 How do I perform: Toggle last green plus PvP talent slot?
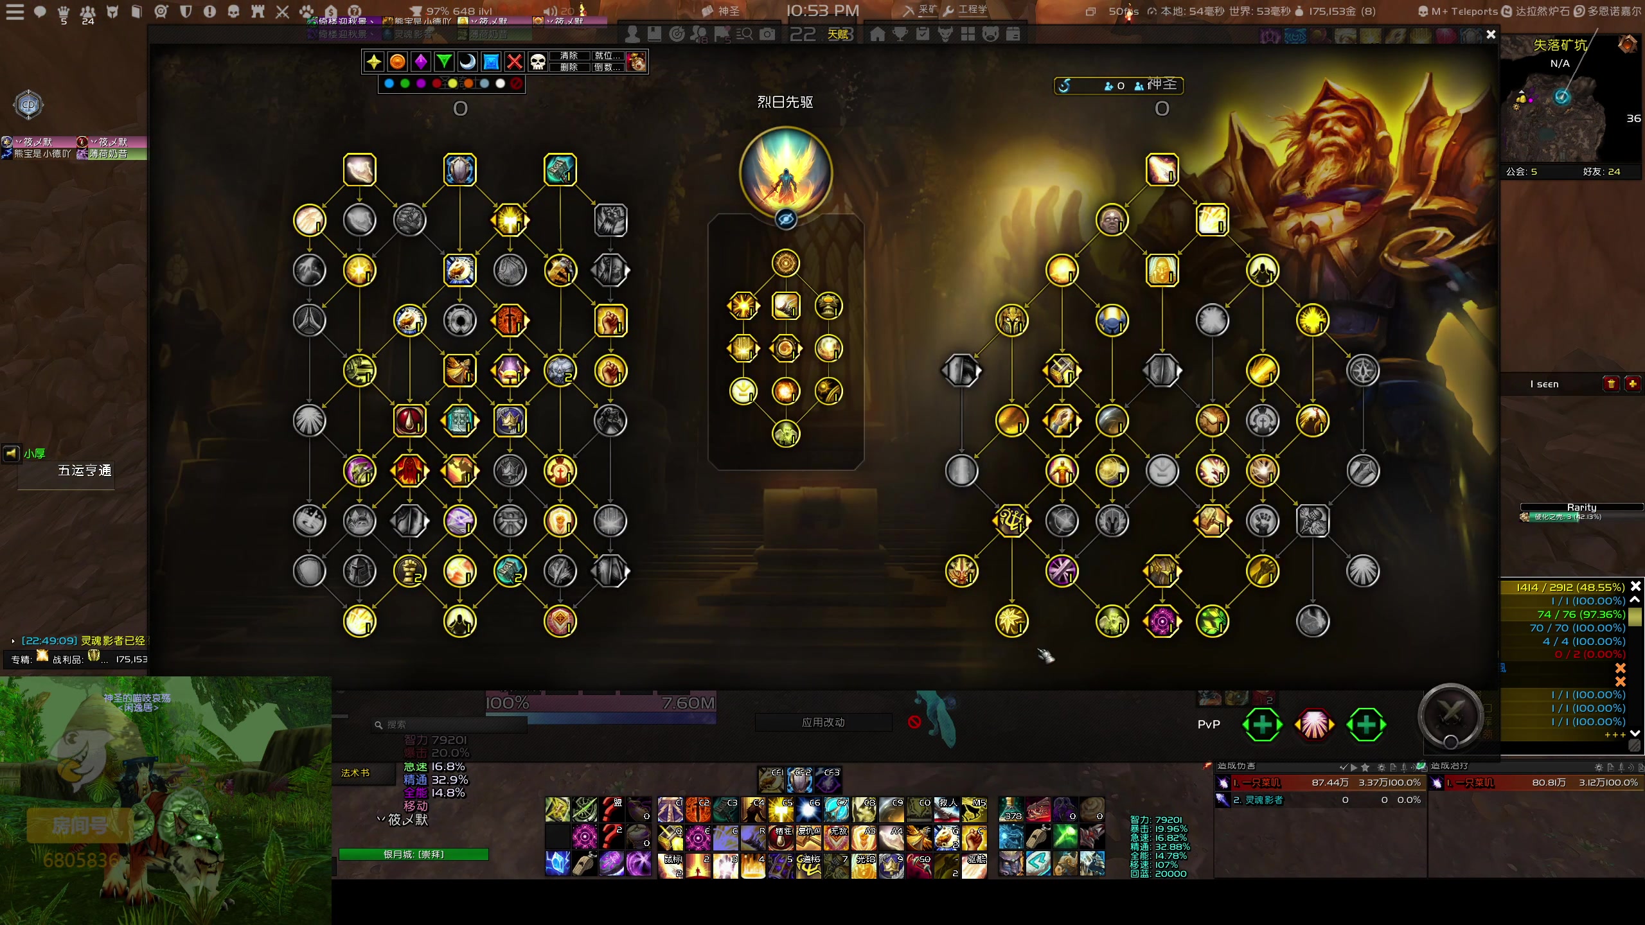(x=1366, y=725)
